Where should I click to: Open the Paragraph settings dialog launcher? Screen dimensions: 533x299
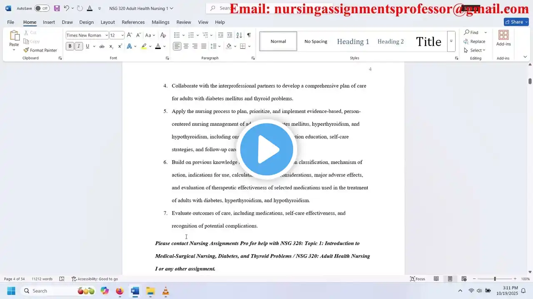[253, 58]
